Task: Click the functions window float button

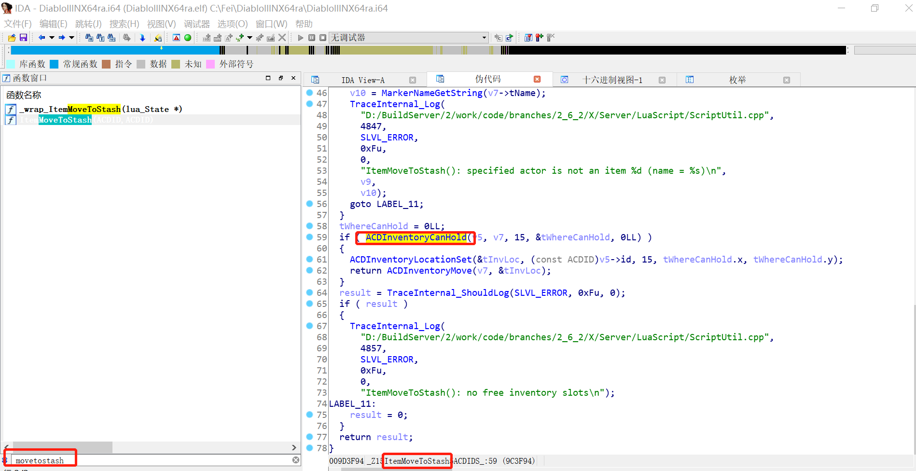Action: click(x=281, y=78)
